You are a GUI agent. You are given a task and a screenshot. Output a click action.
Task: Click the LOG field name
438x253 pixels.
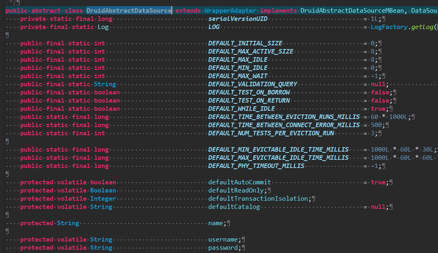point(214,27)
